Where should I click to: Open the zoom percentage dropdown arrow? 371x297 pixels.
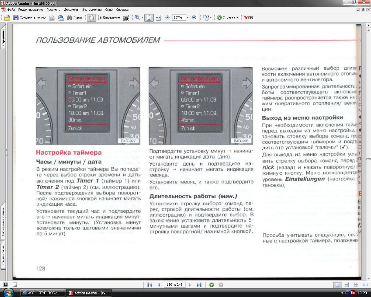[188, 18]
